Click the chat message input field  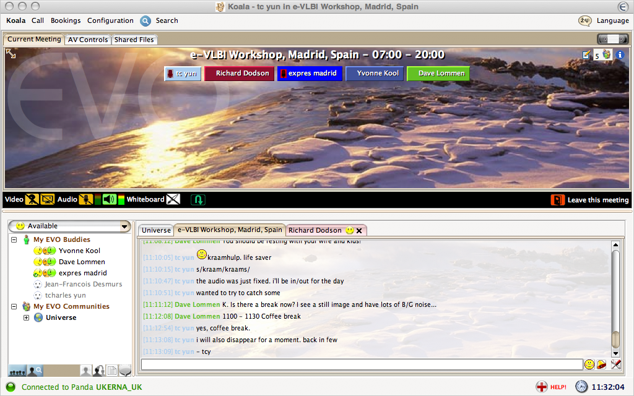(362, 364)
